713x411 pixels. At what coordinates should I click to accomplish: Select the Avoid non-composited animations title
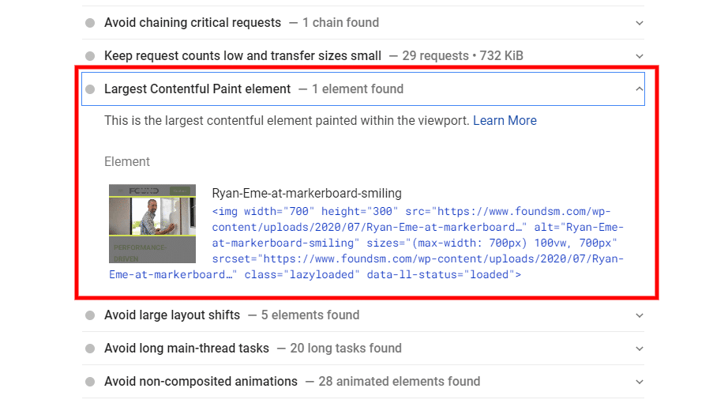[x=201, y=382]
